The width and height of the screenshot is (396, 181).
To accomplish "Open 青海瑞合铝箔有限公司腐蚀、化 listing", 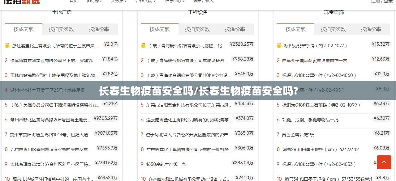I will [x=187, y=46].
